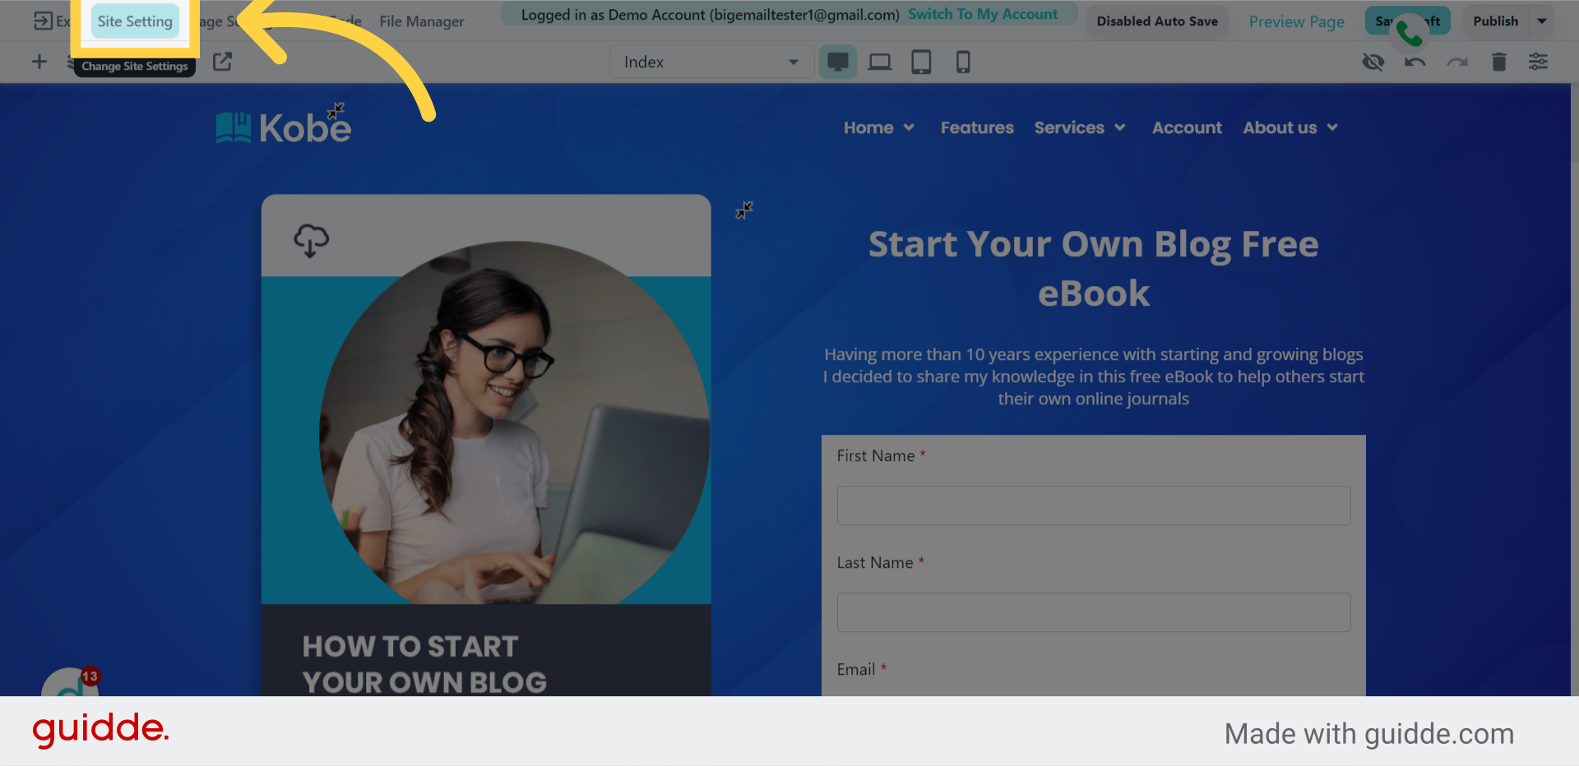
Task: Switch to desktop view
Action: pyautogui.click(x=838, y=62)
